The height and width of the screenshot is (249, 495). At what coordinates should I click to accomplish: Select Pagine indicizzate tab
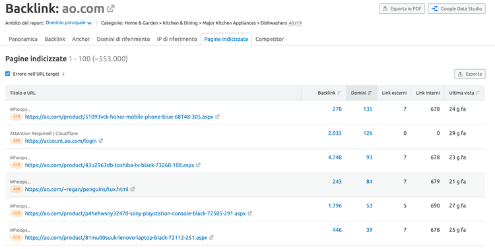point(226,39)
